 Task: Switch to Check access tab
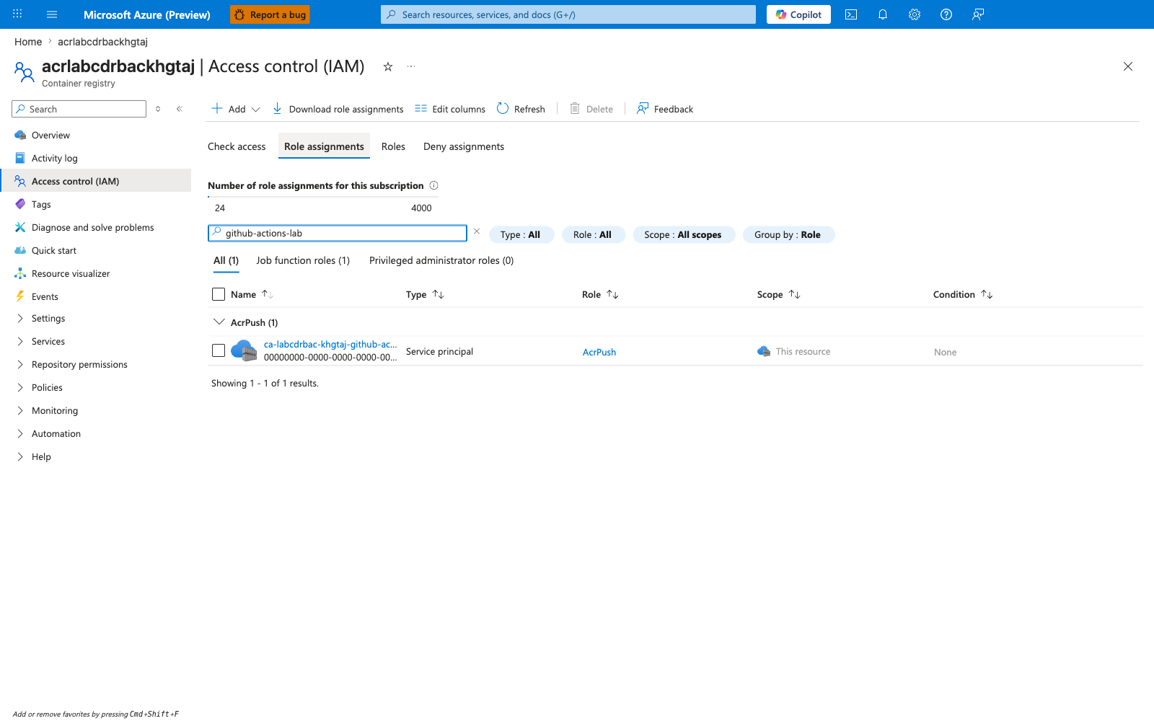[x=237, y=146]
